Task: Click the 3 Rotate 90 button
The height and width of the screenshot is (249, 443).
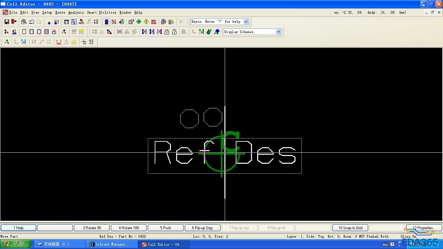Action: [92, 228]
